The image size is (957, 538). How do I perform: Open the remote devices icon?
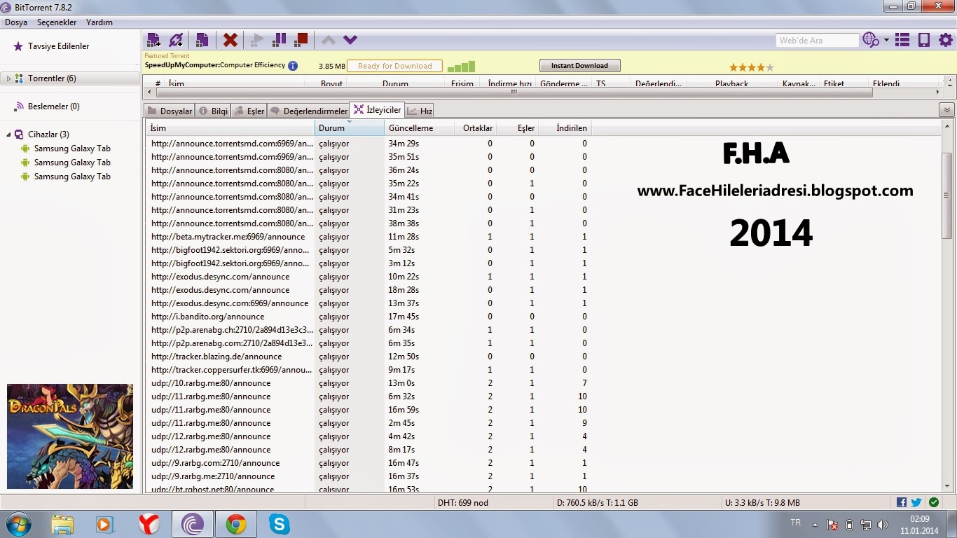point(923,40)
